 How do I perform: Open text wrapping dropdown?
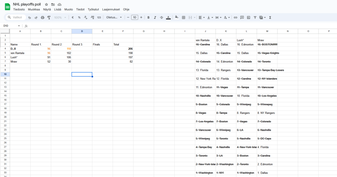click(x=218, y=18)
